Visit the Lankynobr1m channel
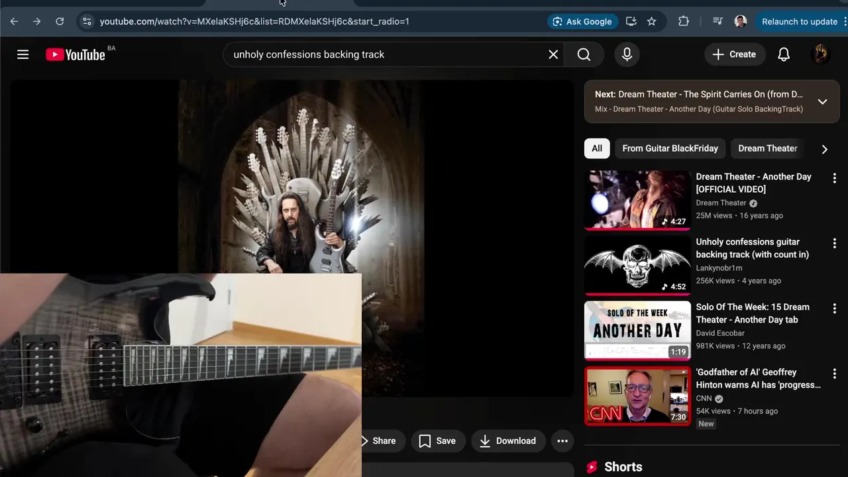 pyautogui.click(x=719, y=268)
